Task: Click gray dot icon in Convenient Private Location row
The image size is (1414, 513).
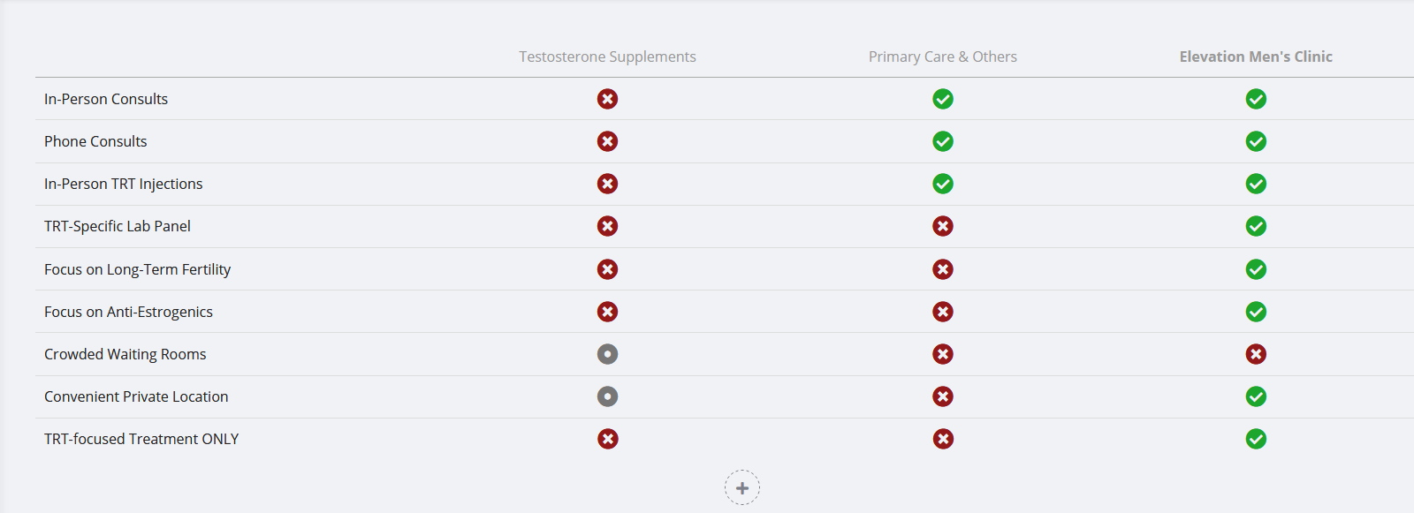Action: tap(607, 396)
